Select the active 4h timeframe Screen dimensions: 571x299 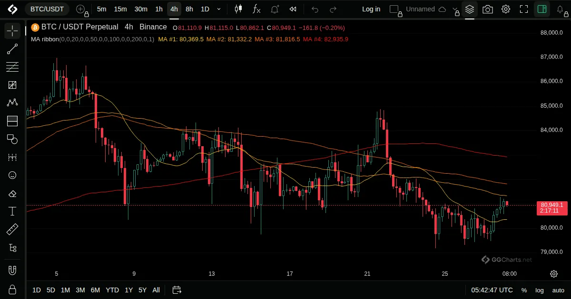point(174,9)
